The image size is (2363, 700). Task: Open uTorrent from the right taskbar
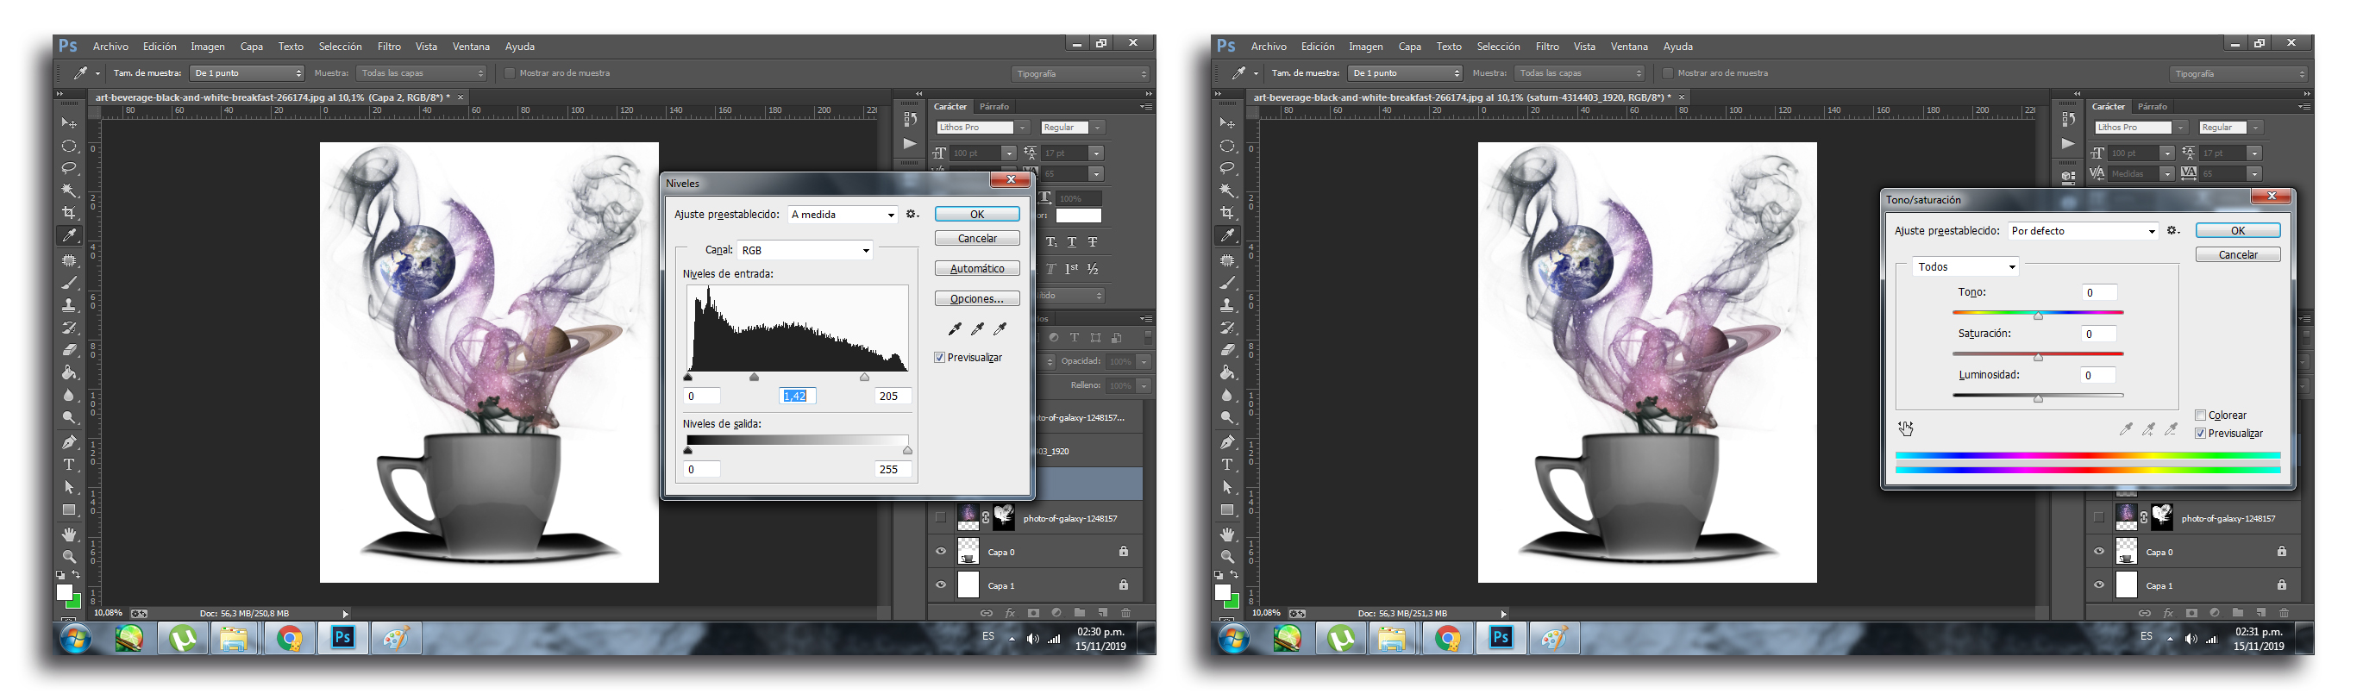point(1341,639)
